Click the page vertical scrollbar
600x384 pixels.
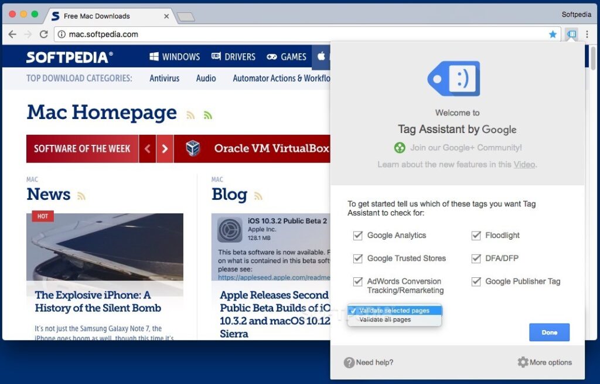pyautogui.click(x=593, y=57)
